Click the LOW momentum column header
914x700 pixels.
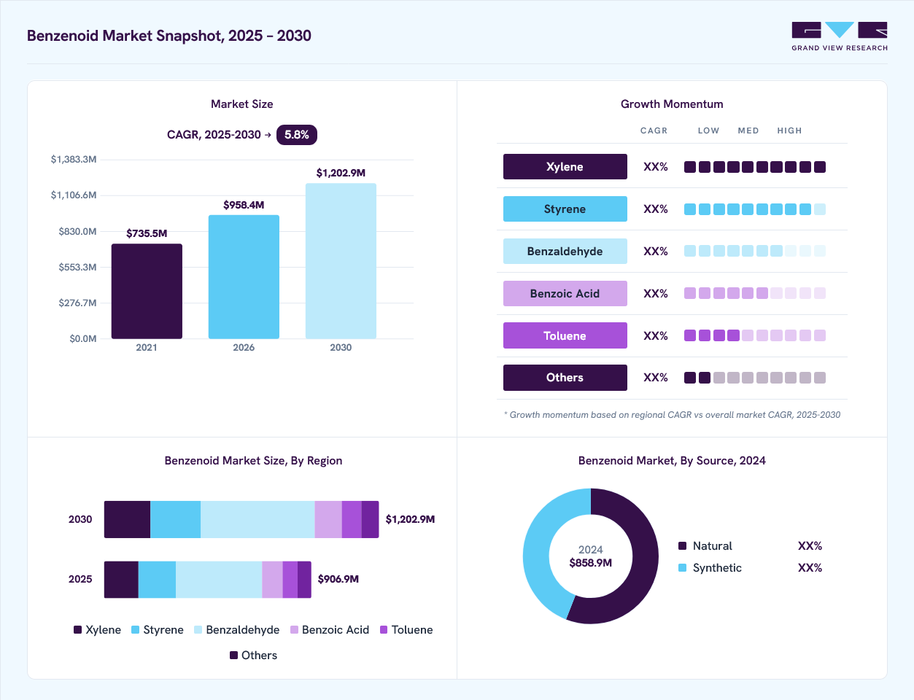click(x=709, y=131)
